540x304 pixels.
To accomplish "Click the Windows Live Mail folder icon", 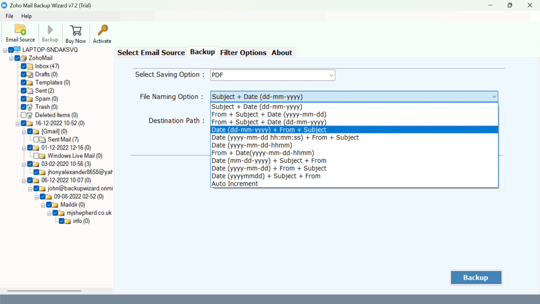I will point(43,156).
